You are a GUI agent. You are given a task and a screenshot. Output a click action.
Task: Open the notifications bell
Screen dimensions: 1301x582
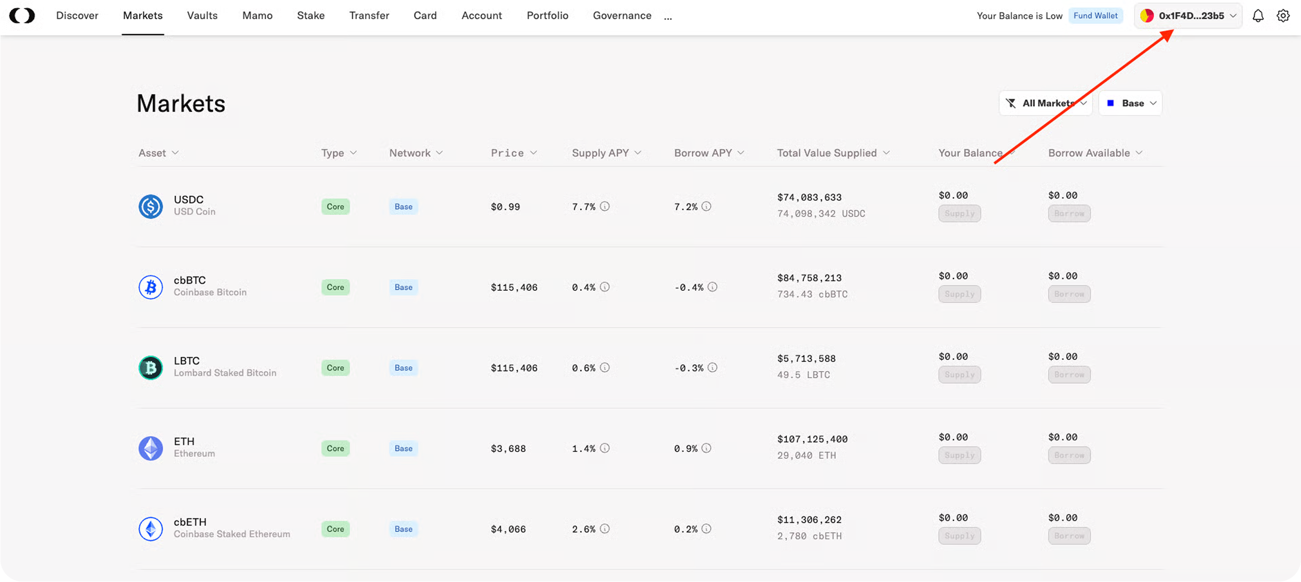(1258, 16)
